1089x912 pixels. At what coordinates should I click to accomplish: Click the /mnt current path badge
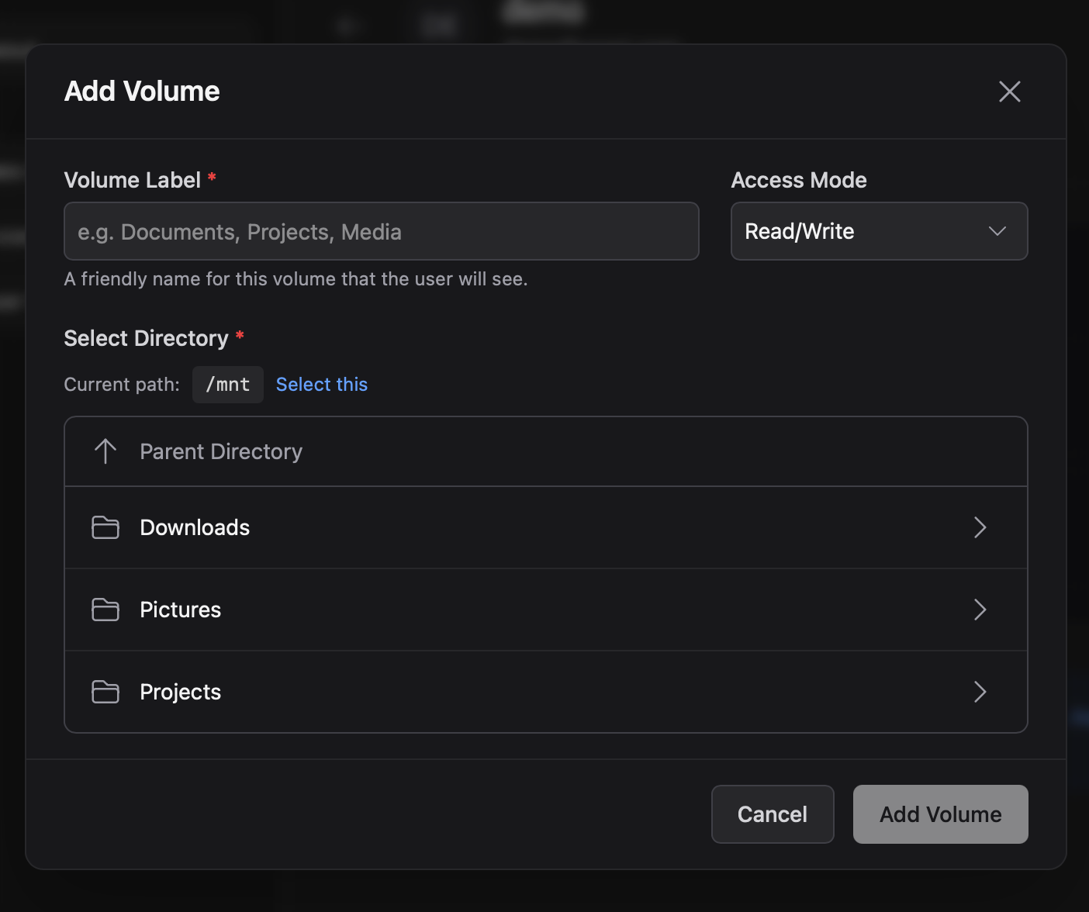227,384
